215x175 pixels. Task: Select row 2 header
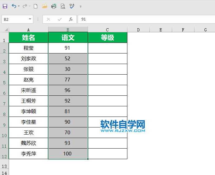[x=4, y=48]
